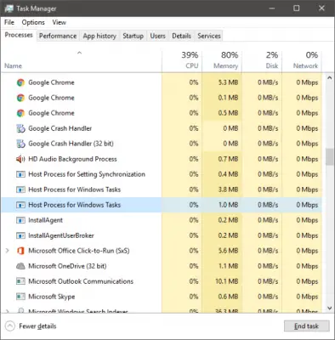
Task: Click icon of Host Process for Windows Tasks 3.8 MB
Action: [x=20, y=190]
